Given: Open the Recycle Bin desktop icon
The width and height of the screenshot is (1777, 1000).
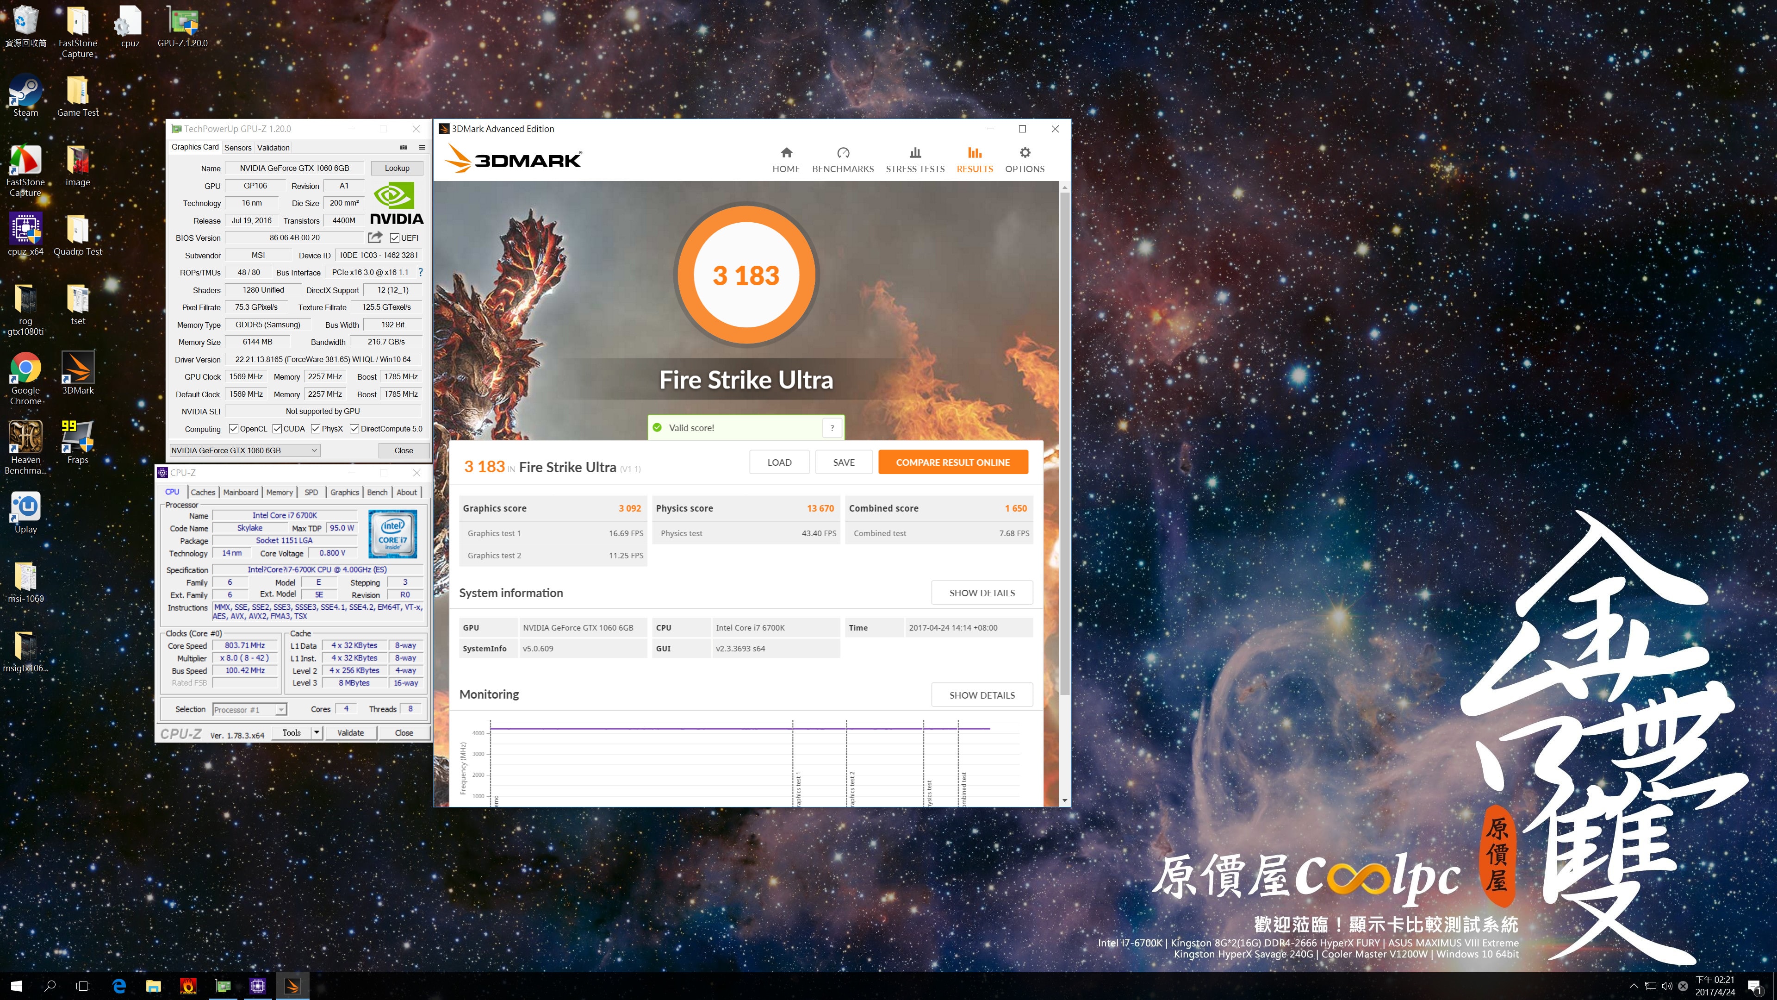Looking at the screenshot, I should 25,26.
